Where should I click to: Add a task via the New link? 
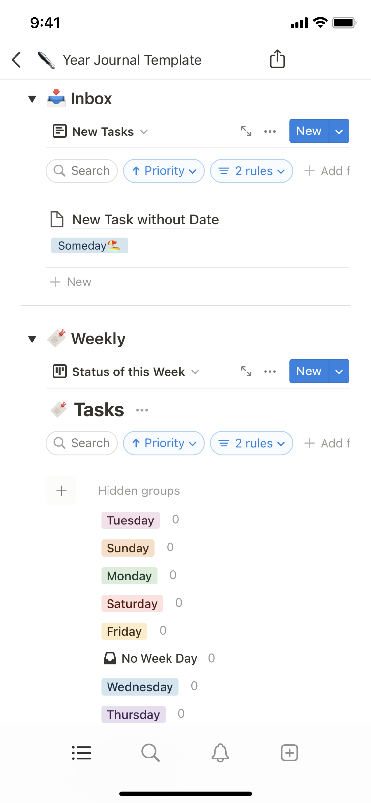[x=71, y=282]
